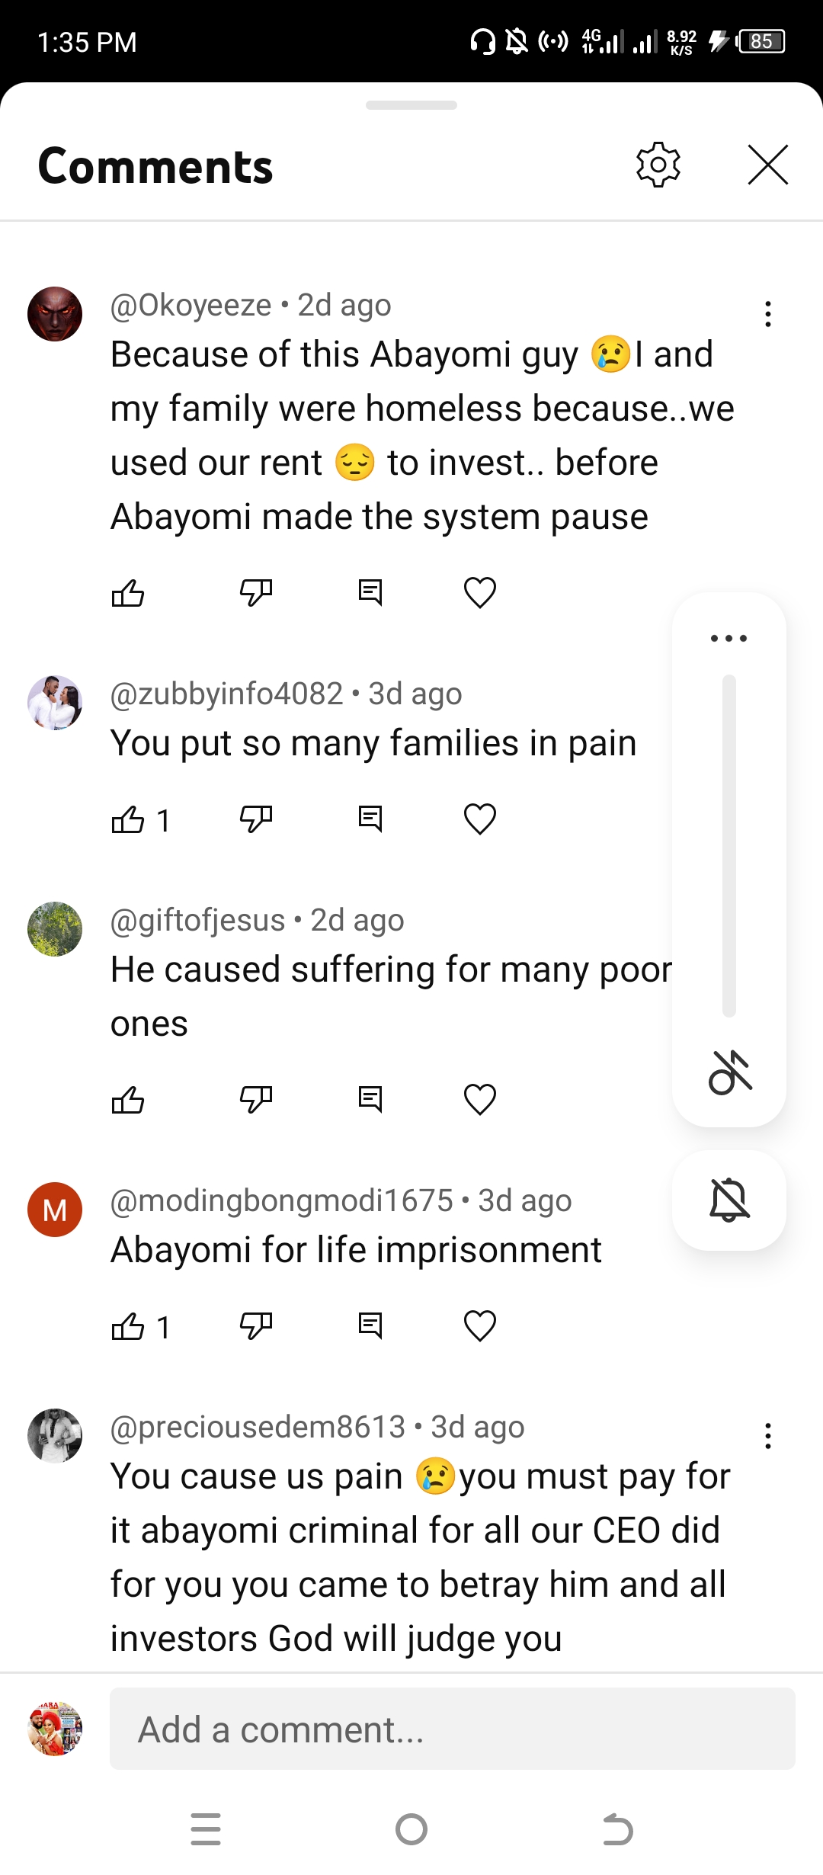
Task: Open more options for @preciousedem8613 comment
Action: pos(767,1436)
